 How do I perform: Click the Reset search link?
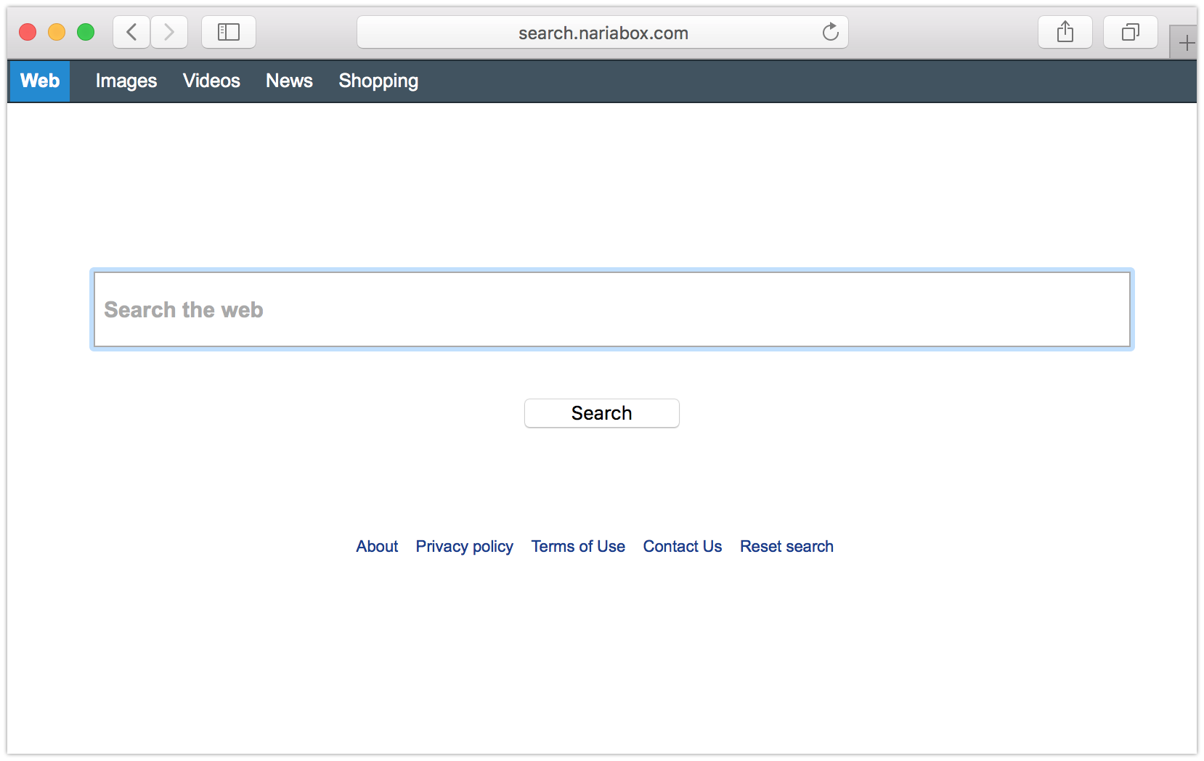[x=786, y=546]
